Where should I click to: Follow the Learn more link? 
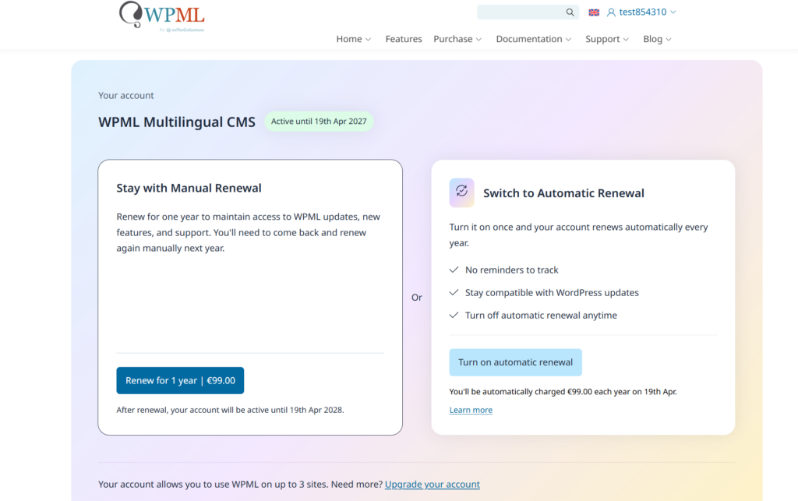pyautogui.click(x=471, y=409)
